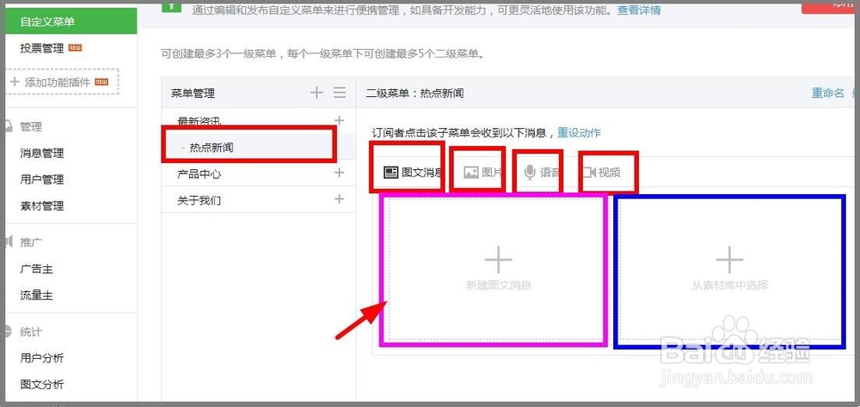Click the 管理 section icon
The width and height of the screenshot is (860, 407).
click(x=9, y=126)
